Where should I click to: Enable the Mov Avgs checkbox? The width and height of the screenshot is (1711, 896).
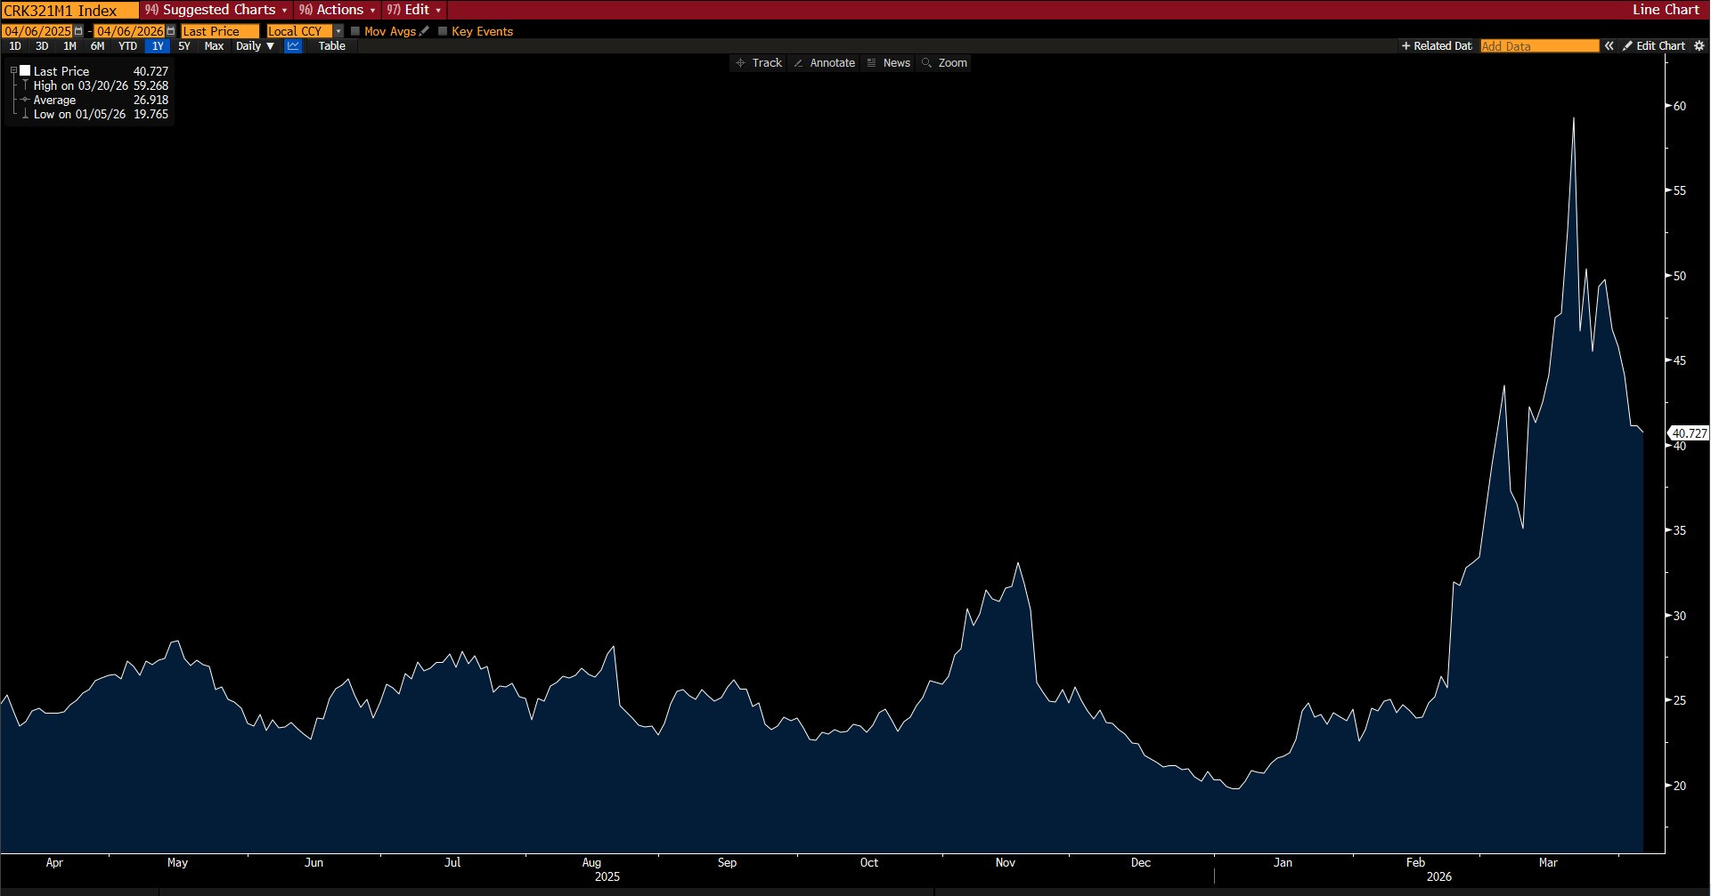point(355,31)
